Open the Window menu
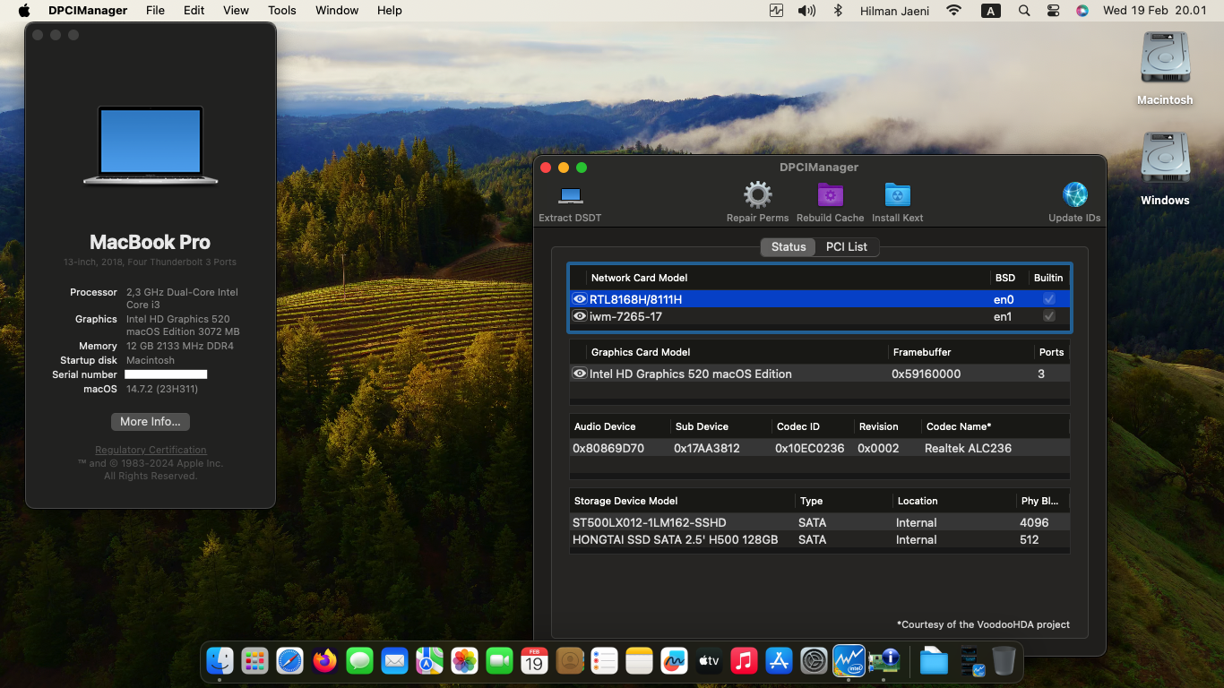The image size is (1224, 688). [337, 11]
